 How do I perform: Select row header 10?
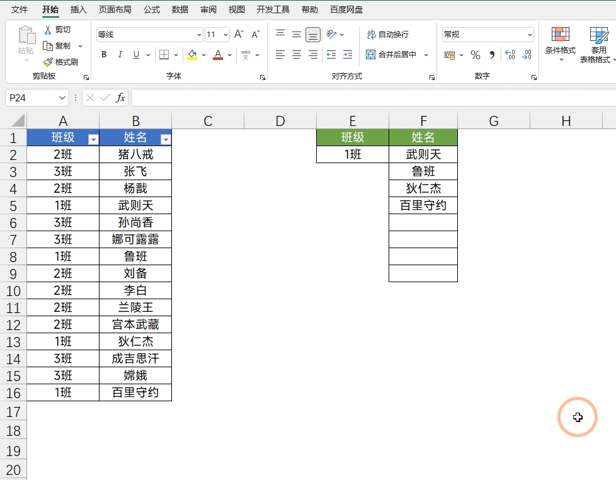[x=13, y=291]
